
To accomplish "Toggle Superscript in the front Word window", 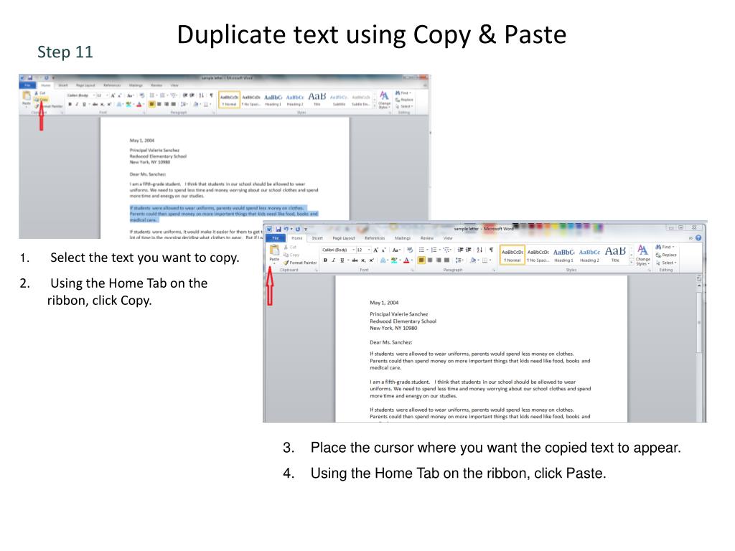I will (372, 260).
